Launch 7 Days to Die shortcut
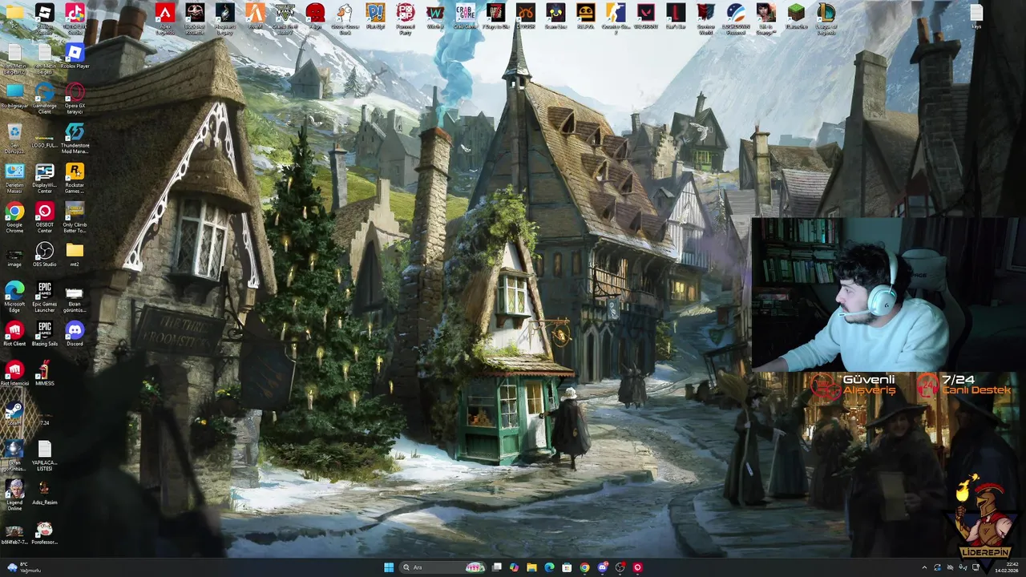This screenshot has width=1026, height=577. [495, 14]
